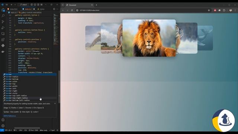Viewport: 238px width, 134px height.
Task: Open Customize Layout icon in title bar
Action: coord(42,5)
